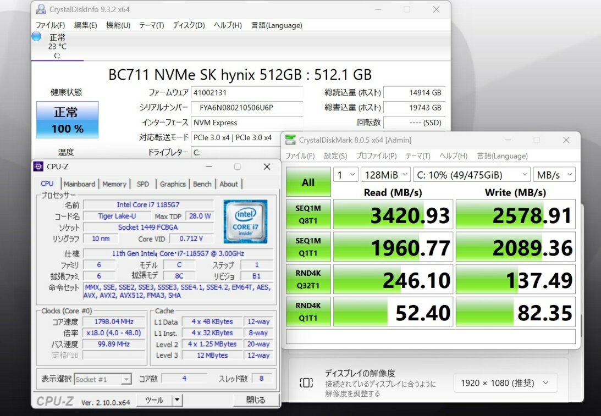Click the 閉じる button in CPU-Z

point(255,400)
